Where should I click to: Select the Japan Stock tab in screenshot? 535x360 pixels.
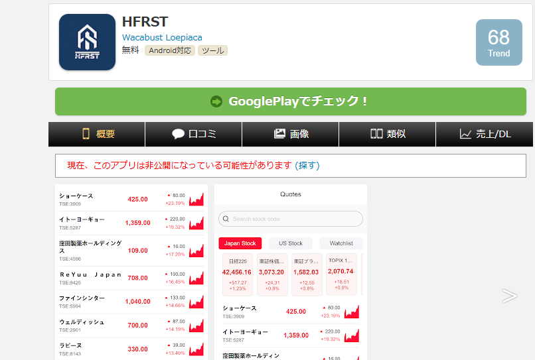click(x=240, y=243)
